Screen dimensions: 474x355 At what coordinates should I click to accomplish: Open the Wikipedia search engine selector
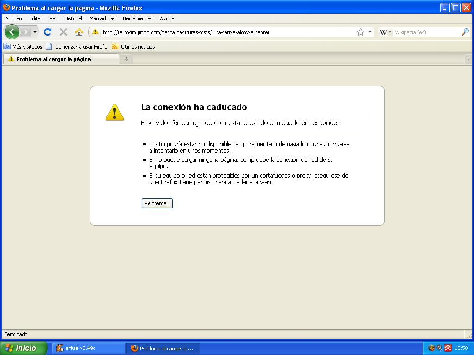tap(385, 32)
